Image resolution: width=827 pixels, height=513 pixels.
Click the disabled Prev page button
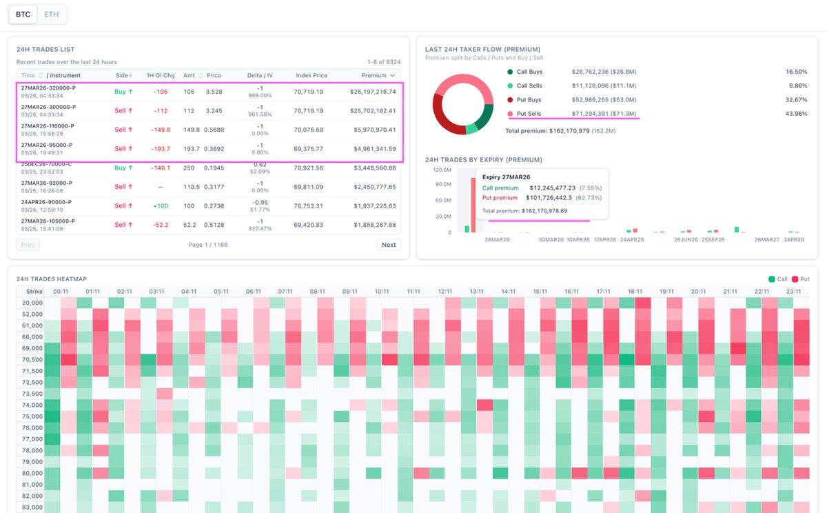28,245
